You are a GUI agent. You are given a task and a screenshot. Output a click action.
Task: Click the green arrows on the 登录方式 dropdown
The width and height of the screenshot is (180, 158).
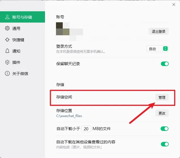pyautogui.click(x=165, y=49)
